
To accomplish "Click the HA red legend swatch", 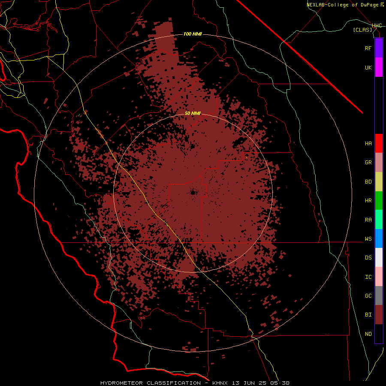I will [x=379, y=143].
